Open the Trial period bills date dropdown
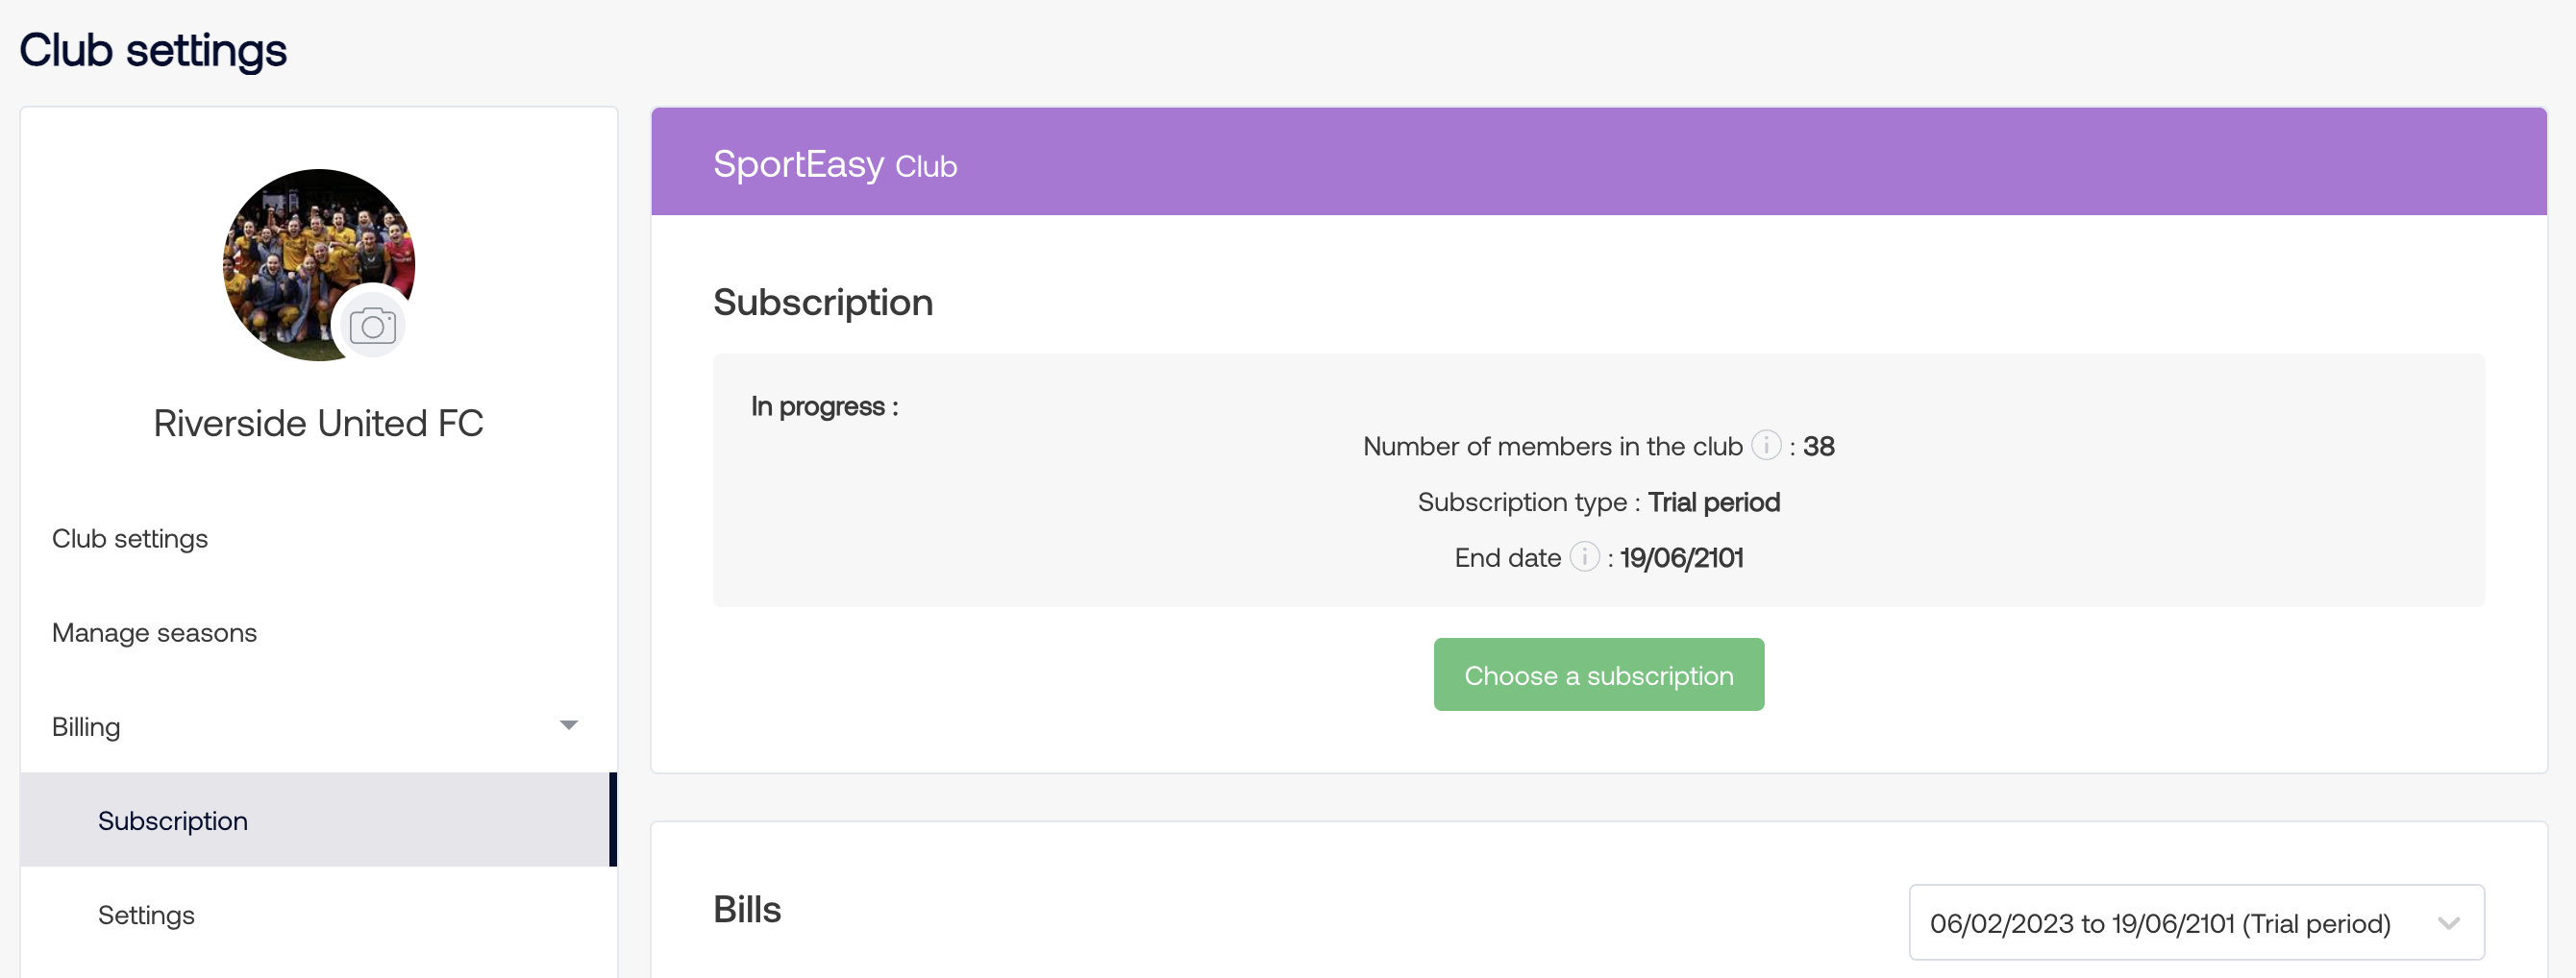Screen dimensions: 2576x978 (2196, 922)
